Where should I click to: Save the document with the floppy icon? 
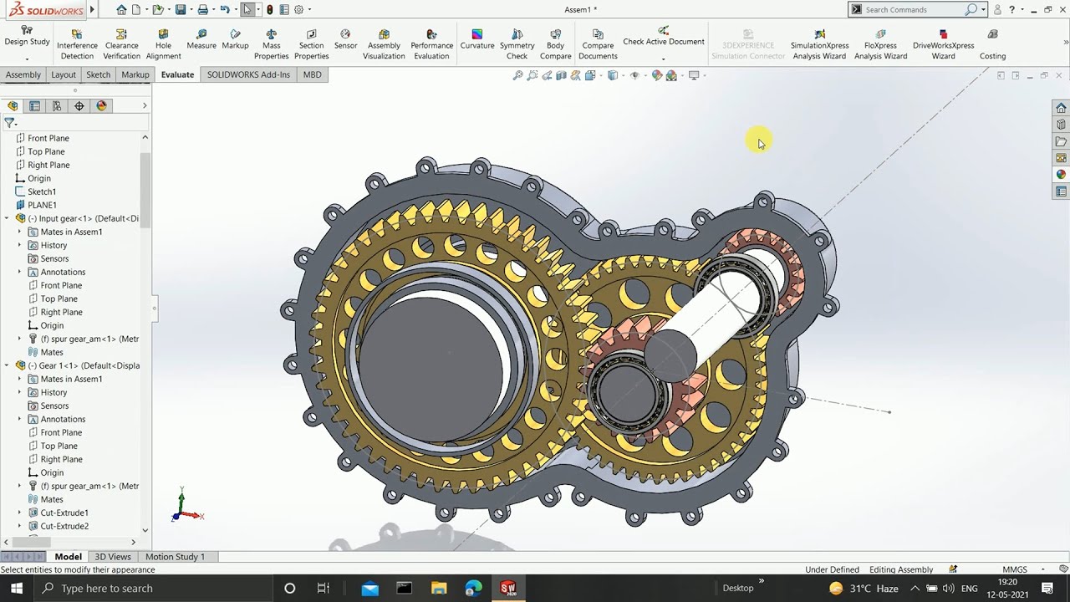pos(180,9)
